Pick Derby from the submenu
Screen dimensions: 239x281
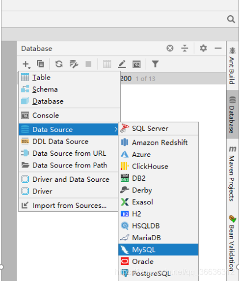tap(159, 190)
